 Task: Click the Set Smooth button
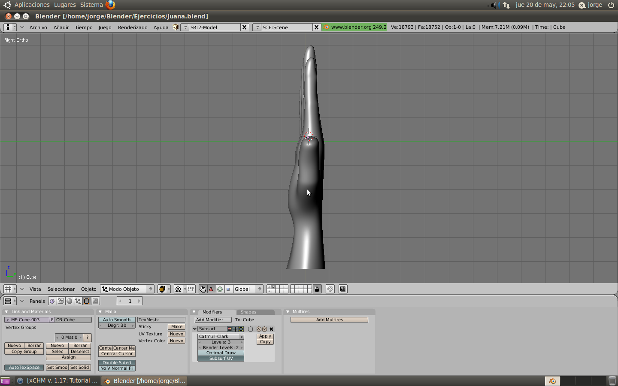click(x=57, y=368)
